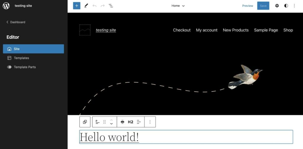Click the Hello world! title field
The height and width of the screenshot is (149, 303).
point(186,137)
